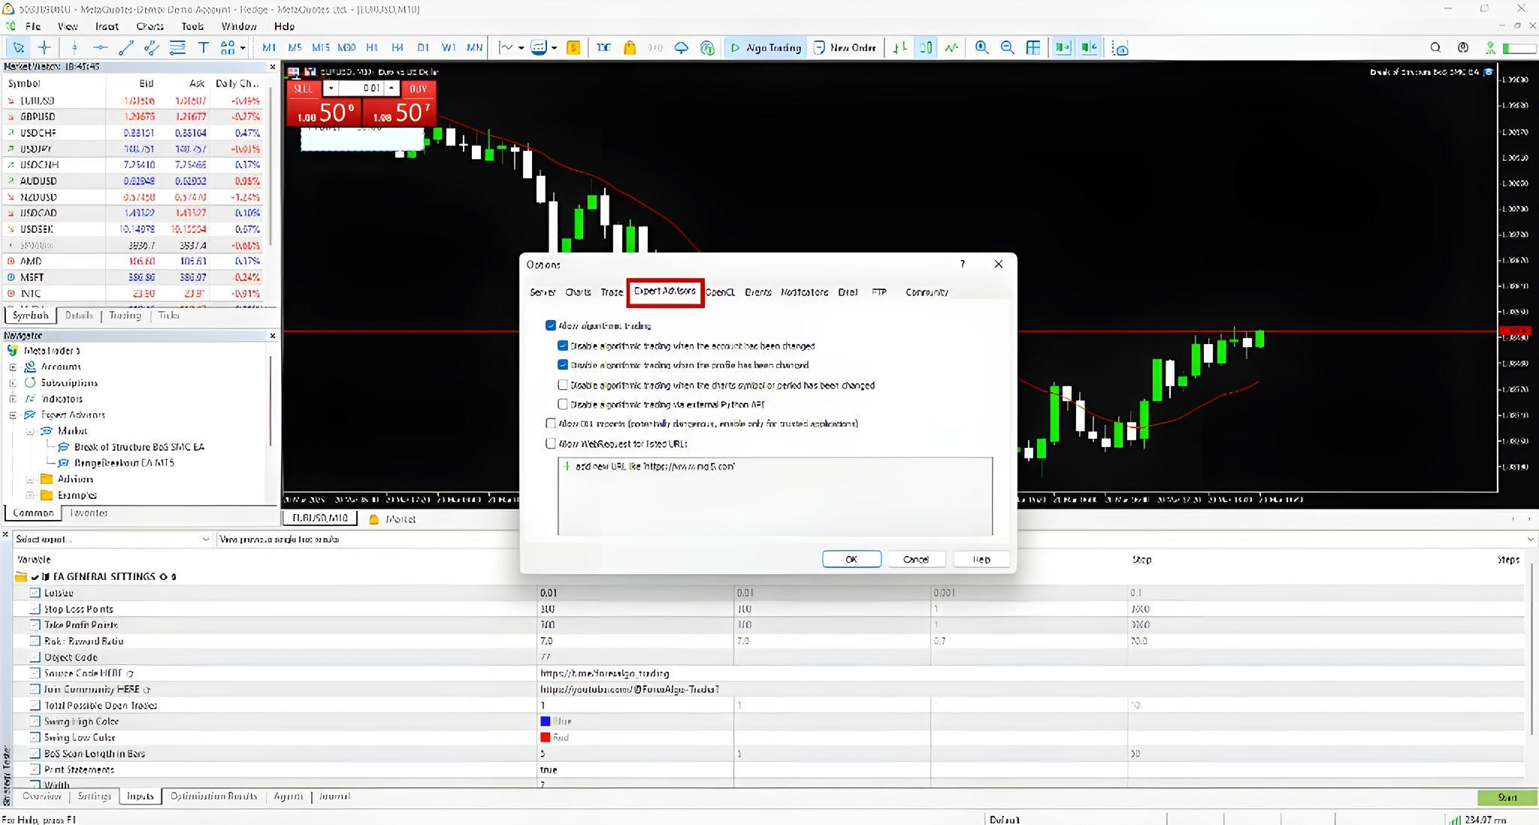
Task: Enable Allow DLL imports checkbox
Action: [551, 423]
